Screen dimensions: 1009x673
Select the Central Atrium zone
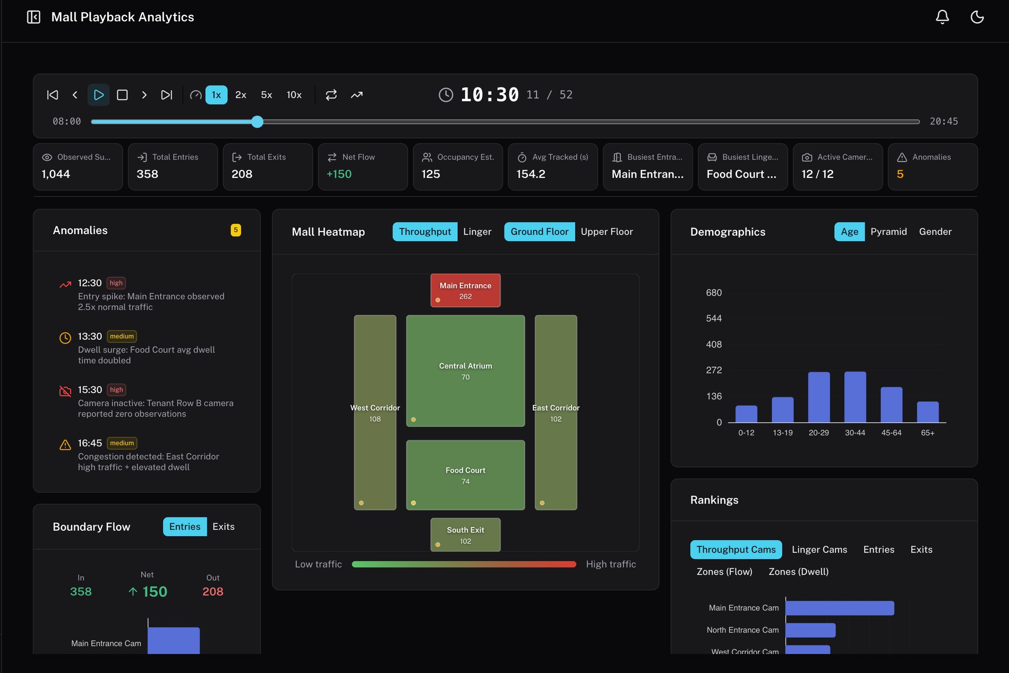(x=466, y=371)
